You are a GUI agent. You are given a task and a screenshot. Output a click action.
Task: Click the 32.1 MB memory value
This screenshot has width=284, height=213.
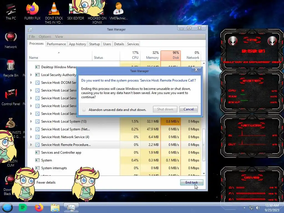click(x=153, y=121)
